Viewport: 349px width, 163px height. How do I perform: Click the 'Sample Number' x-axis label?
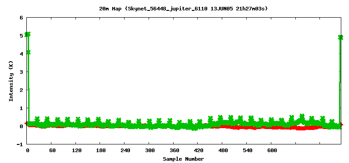(183, 159)
